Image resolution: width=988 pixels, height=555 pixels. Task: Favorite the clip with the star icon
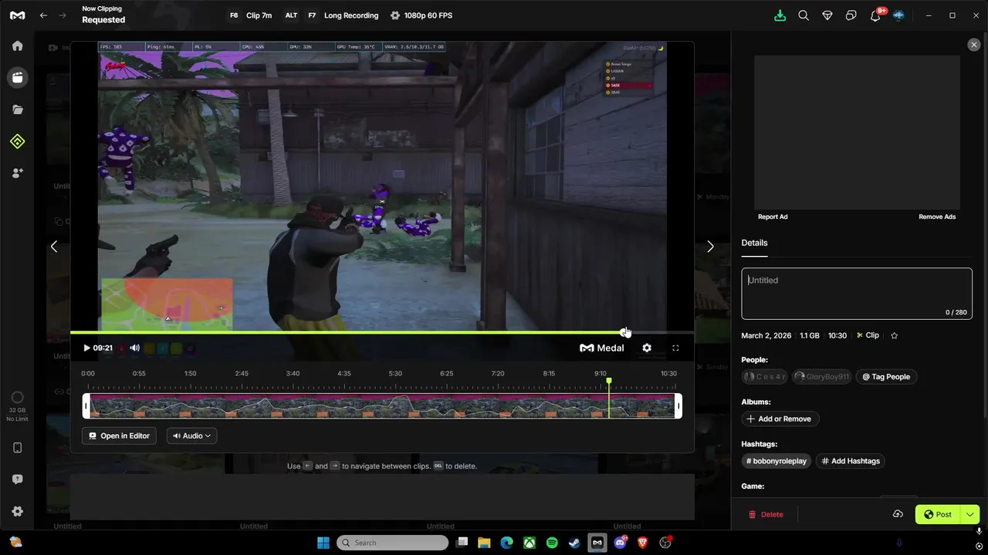pyautogui.click(x=895, y=335)
